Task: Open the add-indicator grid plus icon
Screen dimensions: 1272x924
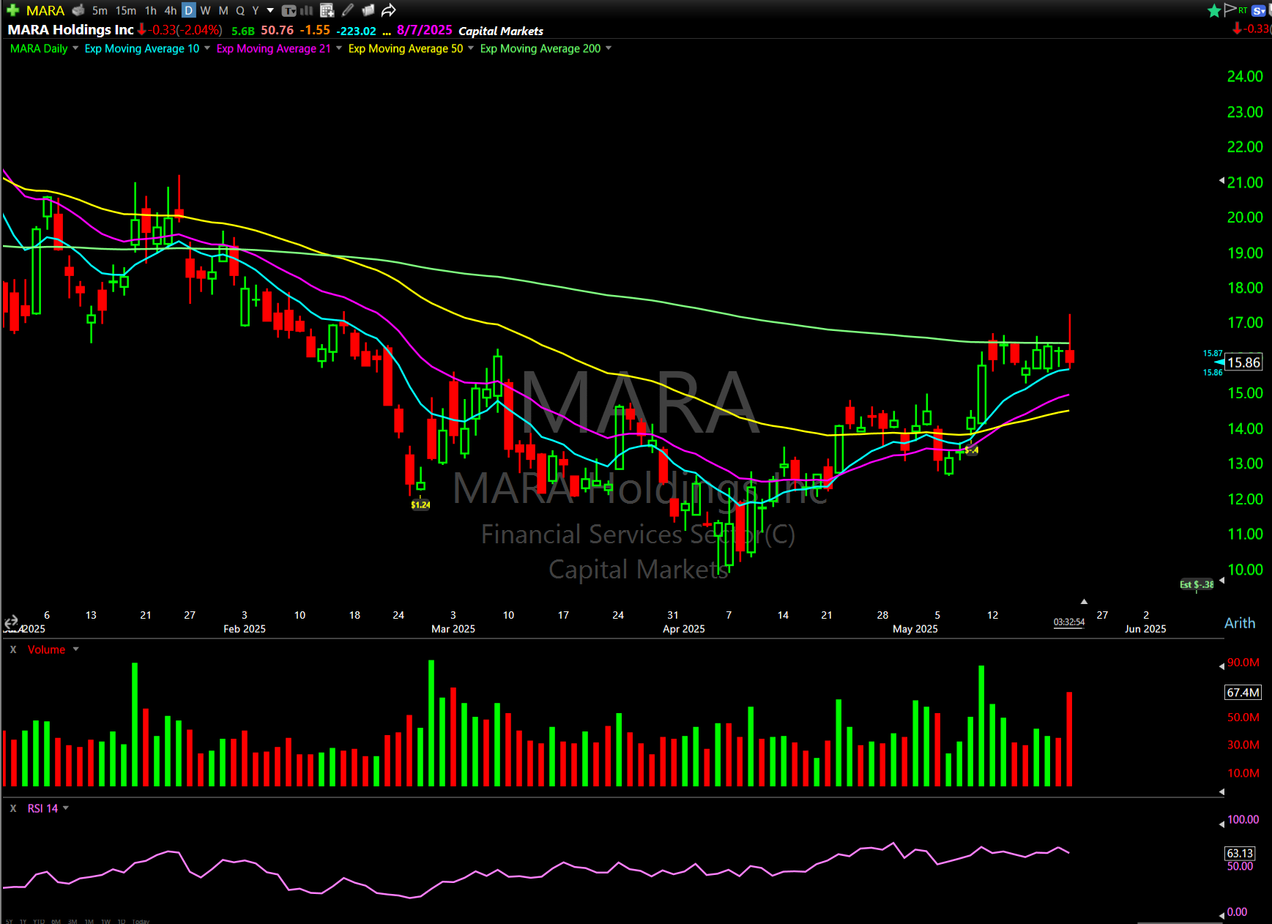Action: pos(327,10)
